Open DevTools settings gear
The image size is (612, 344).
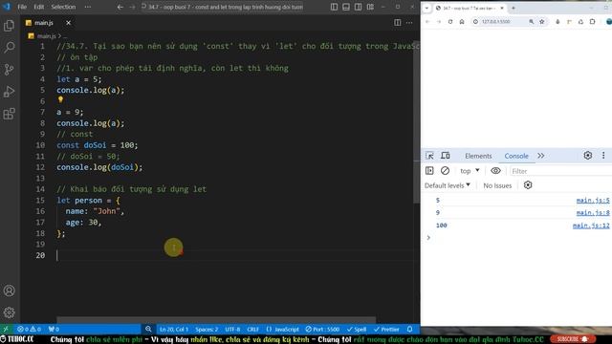pyautogui.click(x=588, y=156)
